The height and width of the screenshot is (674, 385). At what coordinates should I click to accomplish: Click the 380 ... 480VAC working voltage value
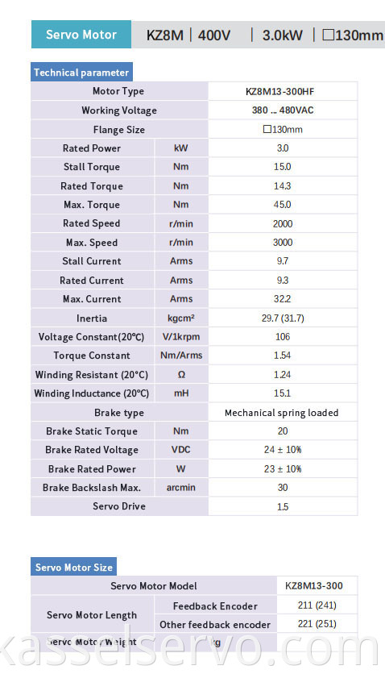coord(283,110)
